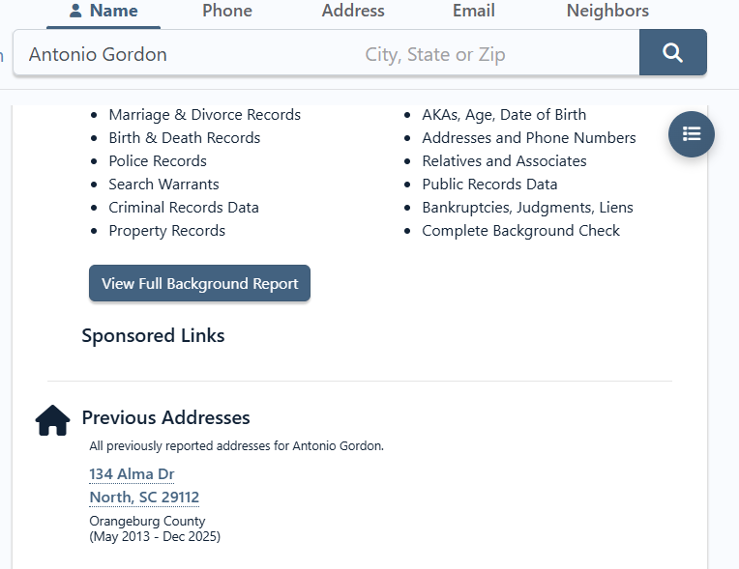
Task: Click the Previous Addresses heading
Action: (x=165, y=417)
